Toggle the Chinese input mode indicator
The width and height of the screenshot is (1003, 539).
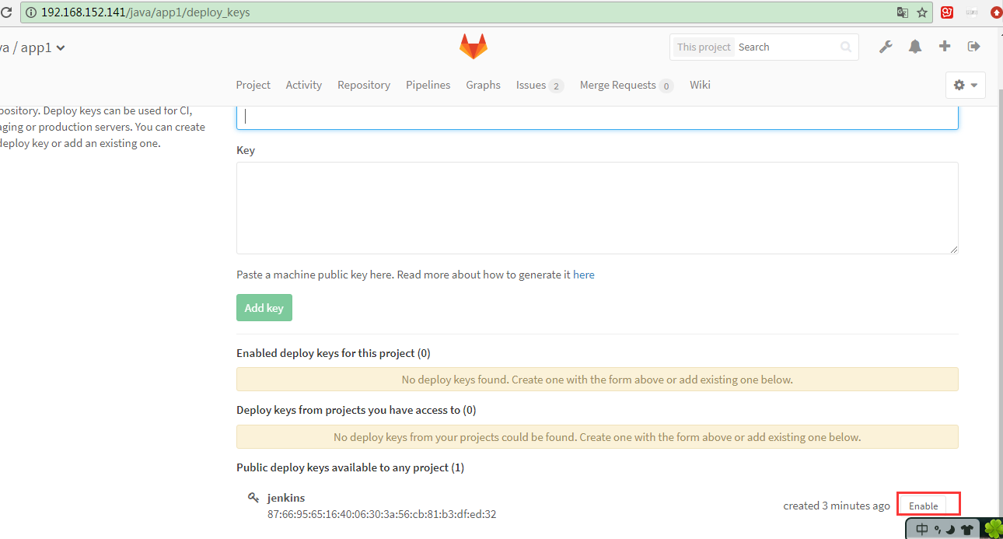click(x=922, y=530)
